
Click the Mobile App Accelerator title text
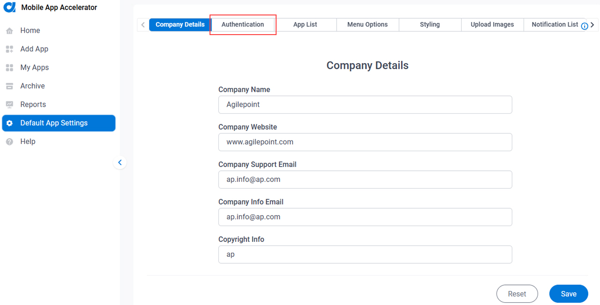coord(59,7)
